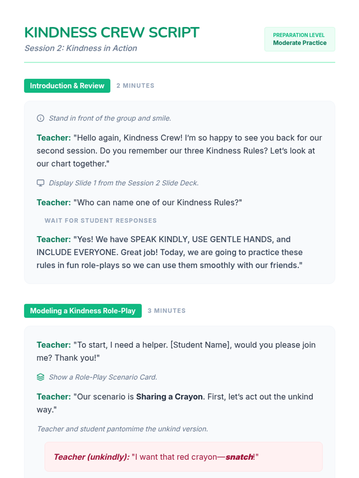Click the Stand in front of the group instruction
Viewport: 359px width, 478px height.
[110, 118]
